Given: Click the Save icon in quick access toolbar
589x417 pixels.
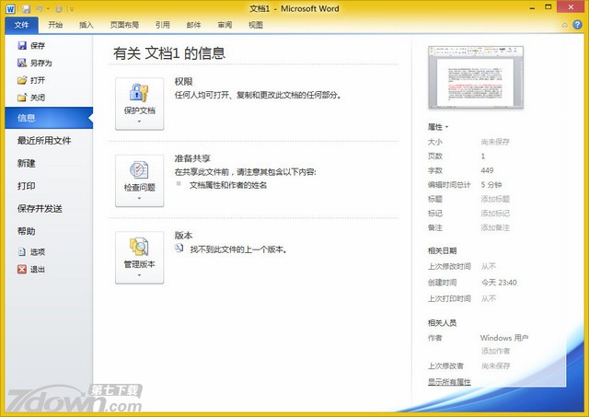Looking at the screenshot, I should [x=27, y=8].
